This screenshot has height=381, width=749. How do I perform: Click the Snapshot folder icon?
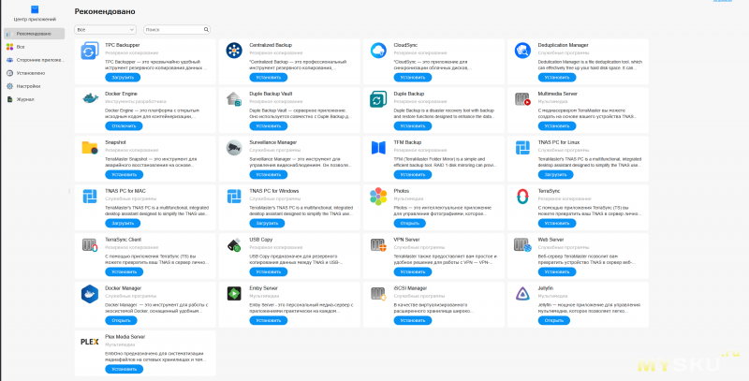[x=90, y=148]
